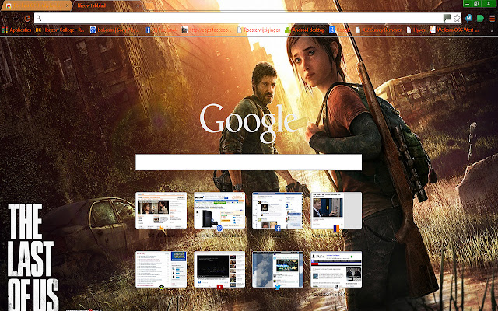The image size is (498, 311).
Task: Open the Hyves bookmark
Action: point(416,30)
